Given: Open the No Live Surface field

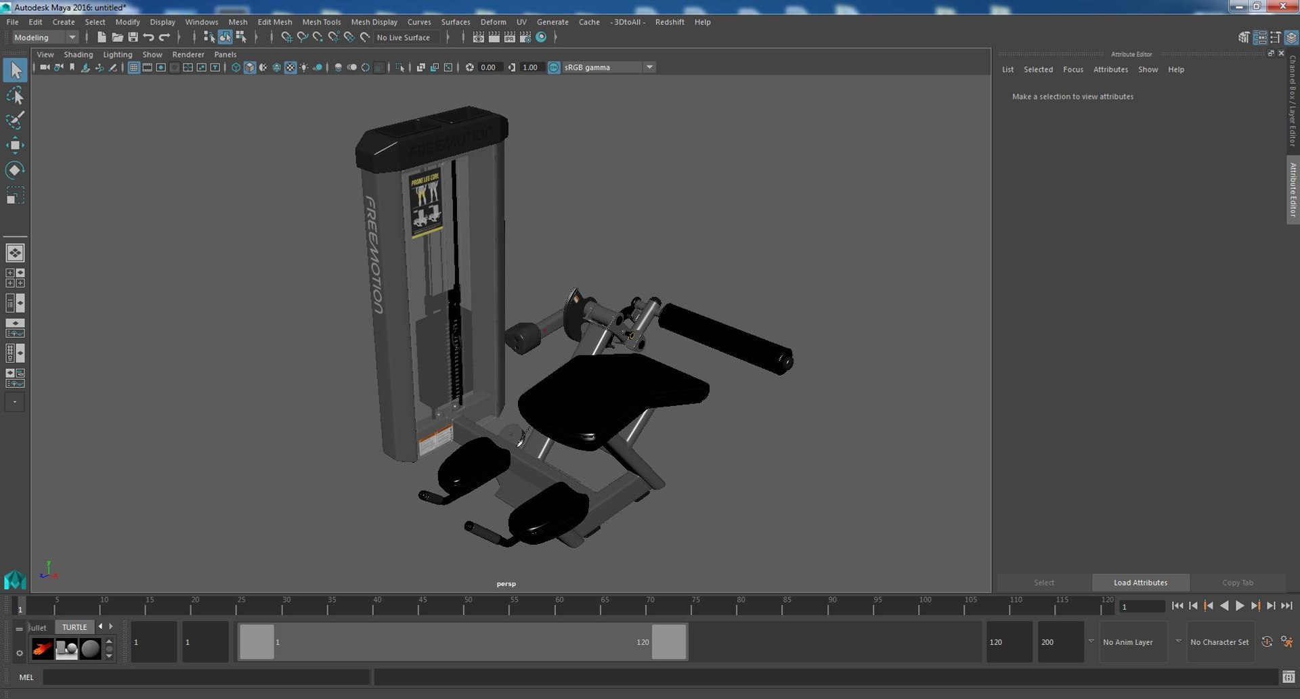Looking at the screenshot, I should (x=407, y=37).
